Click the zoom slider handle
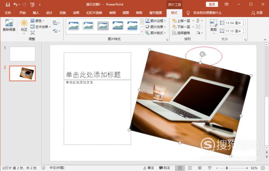 pos(227,168)
